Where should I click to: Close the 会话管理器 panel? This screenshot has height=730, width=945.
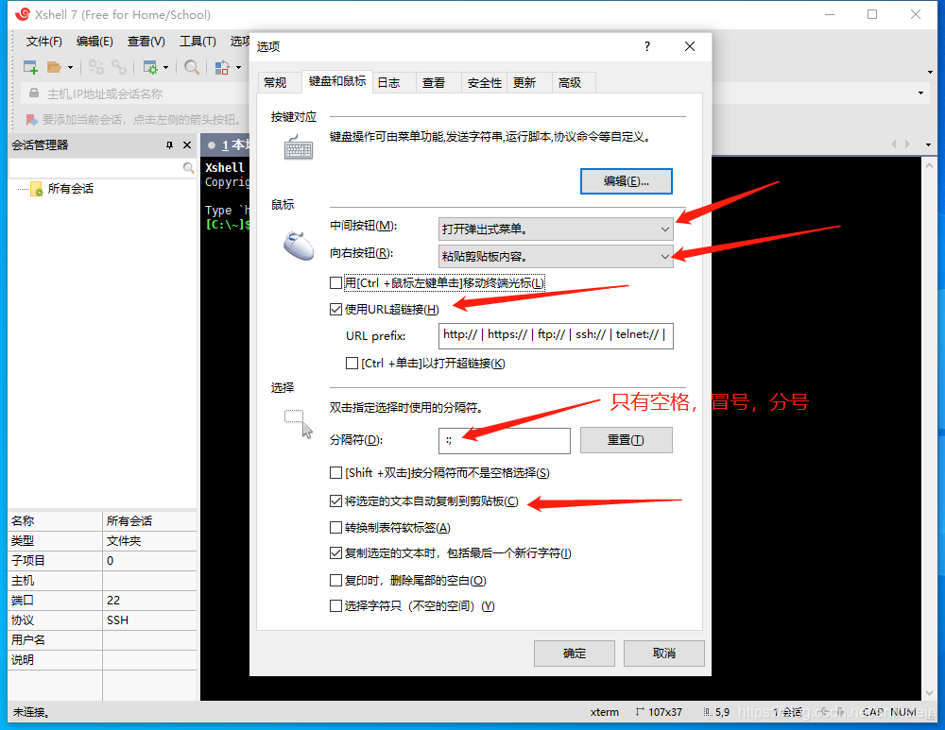click(x=187, y=145)
